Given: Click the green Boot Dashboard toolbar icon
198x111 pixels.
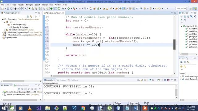Looking at the screenshot, I should tap(51, 9).
